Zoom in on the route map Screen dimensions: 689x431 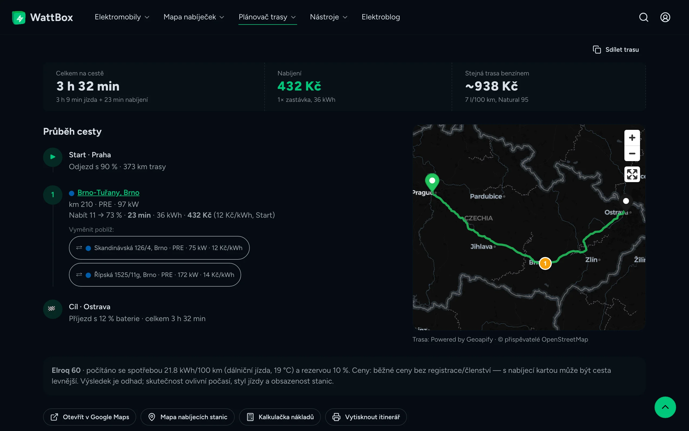coord(632,138)
